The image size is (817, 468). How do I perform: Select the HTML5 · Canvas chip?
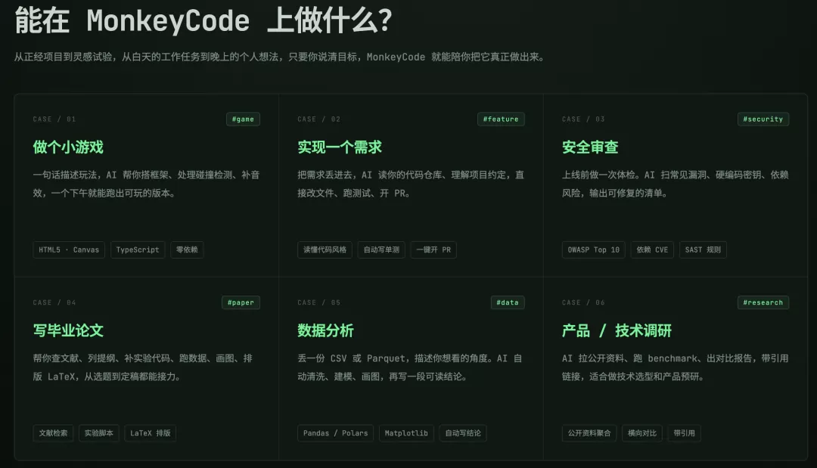click(x=69, y=250)
